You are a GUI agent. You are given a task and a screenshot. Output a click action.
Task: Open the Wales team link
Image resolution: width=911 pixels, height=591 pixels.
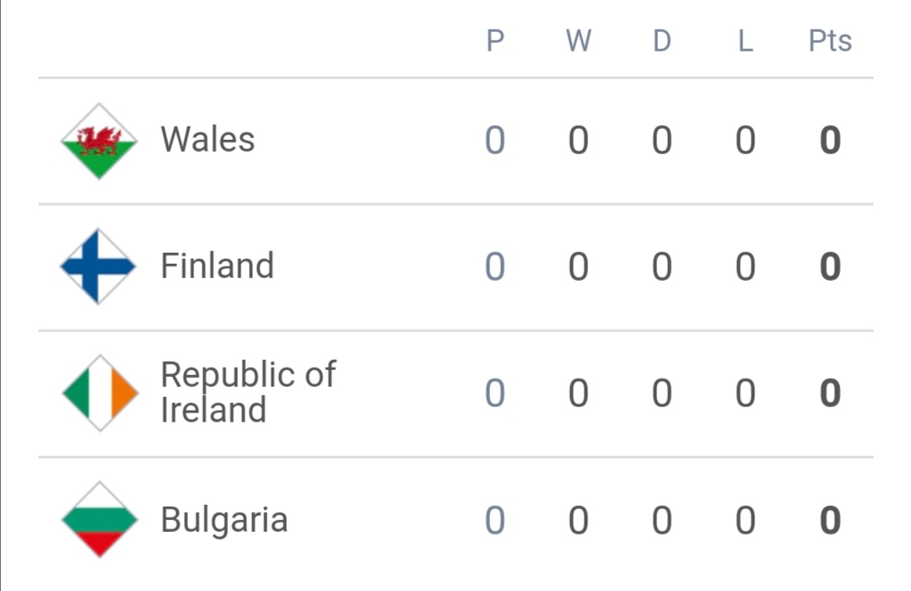tap(208, 139)
